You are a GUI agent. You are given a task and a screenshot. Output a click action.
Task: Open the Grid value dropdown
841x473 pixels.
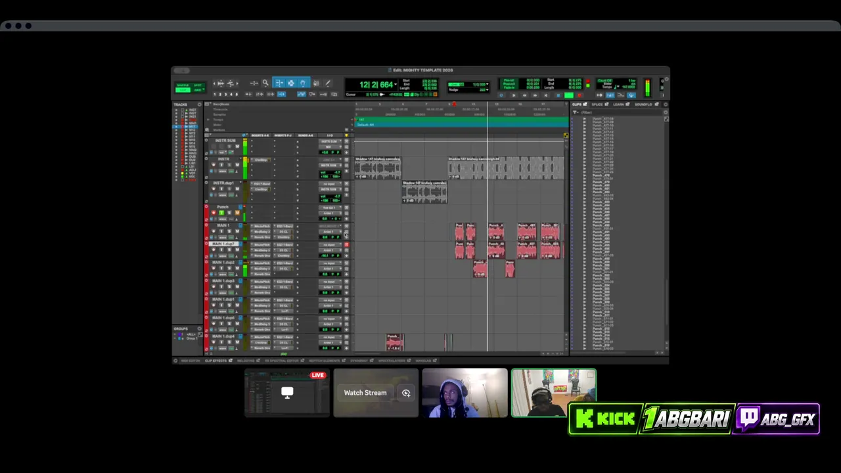pyautogui.click(x=488, y=85)
